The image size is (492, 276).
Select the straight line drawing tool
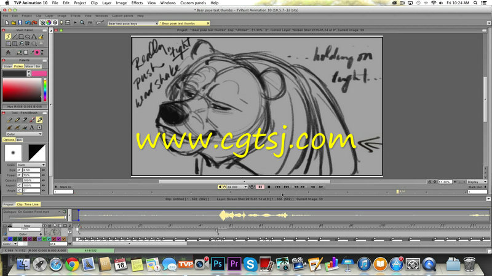pyautogui.click(x=14, y=37)
